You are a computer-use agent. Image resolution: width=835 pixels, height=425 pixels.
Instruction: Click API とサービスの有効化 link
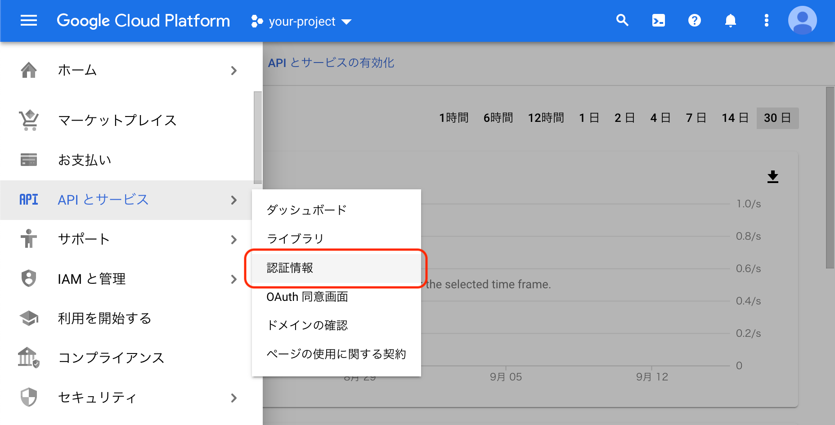pyautogui.click(x=331, y=63)
